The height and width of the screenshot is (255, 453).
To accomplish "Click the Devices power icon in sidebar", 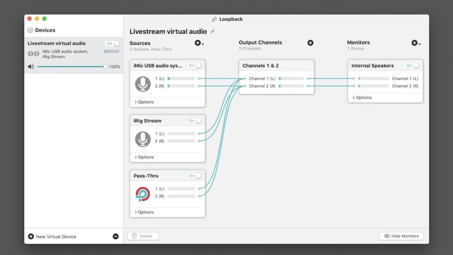I will [x=30, y=30].
